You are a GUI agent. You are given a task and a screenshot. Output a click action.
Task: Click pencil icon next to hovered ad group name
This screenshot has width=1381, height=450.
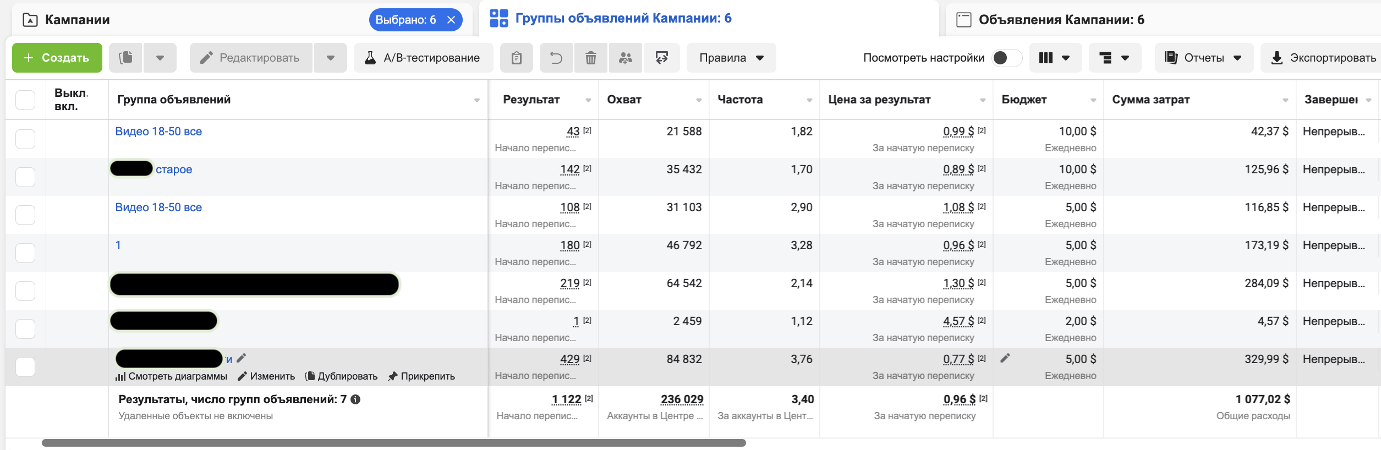[x=241, y=358]
